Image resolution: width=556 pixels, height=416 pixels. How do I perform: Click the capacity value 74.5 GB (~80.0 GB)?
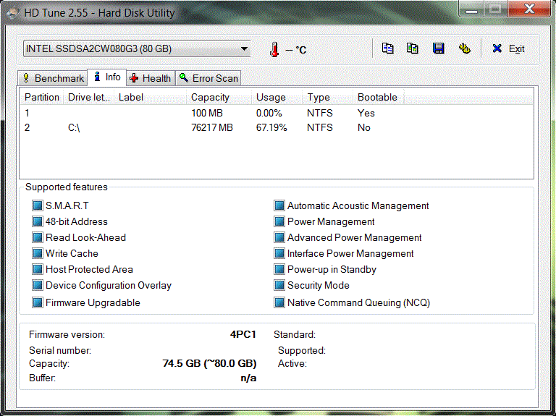(x=209, y=363)
